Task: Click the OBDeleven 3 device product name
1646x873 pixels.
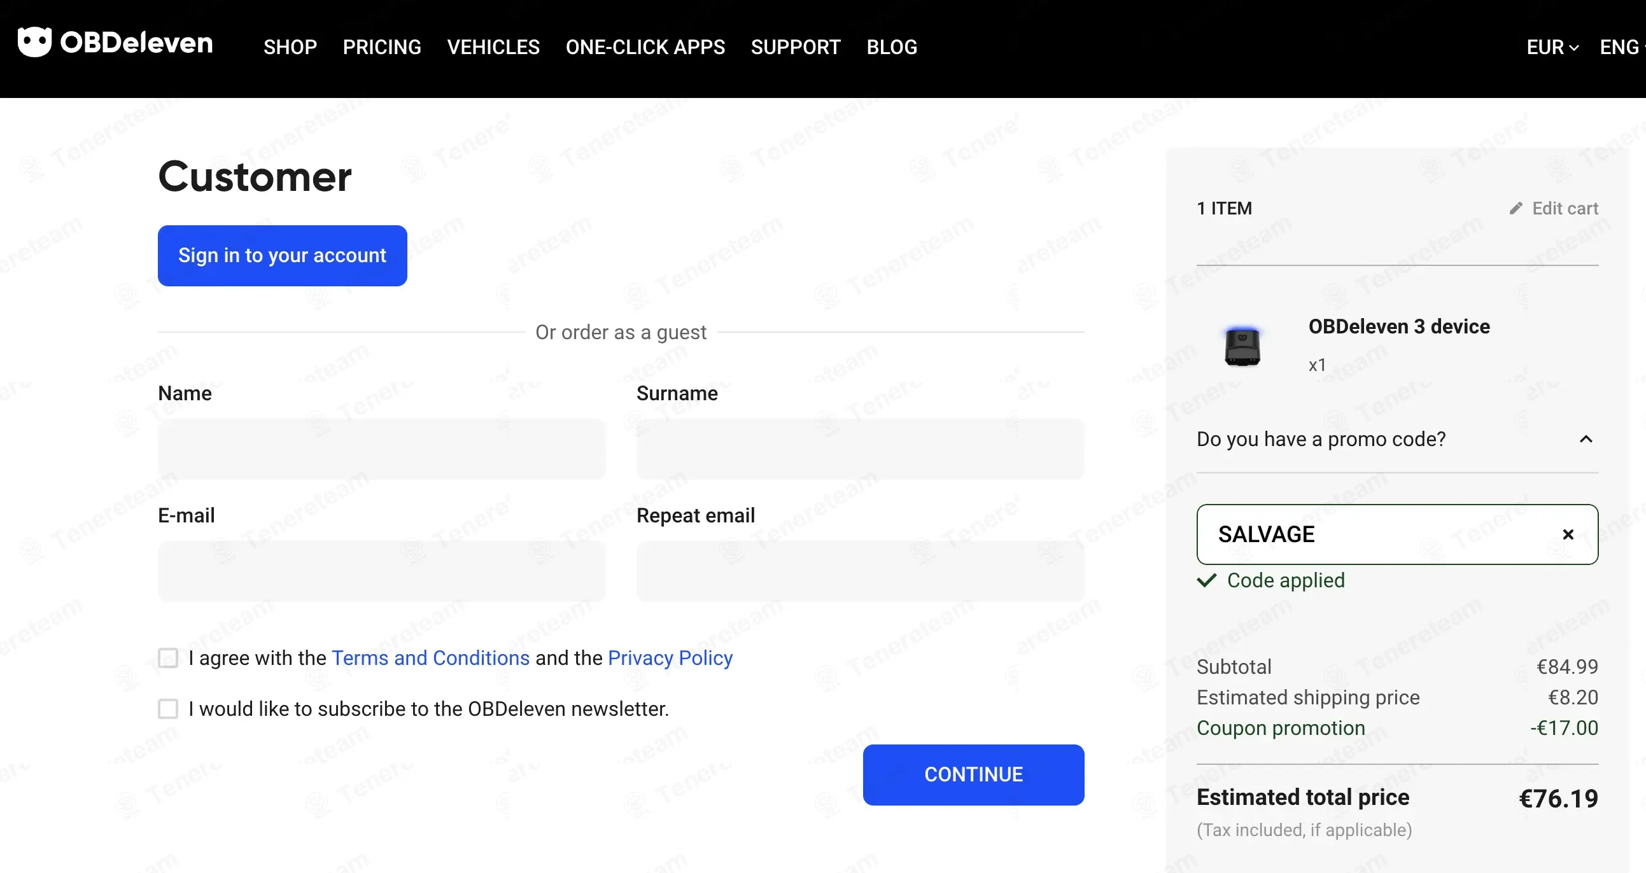Action: 1400,326
